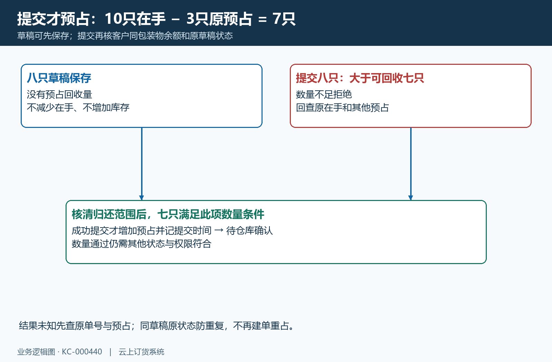This screenshot has width=552, height=362.
Task: Click the text "回查原在手和其他预占"
Action: tap(343, 108)
